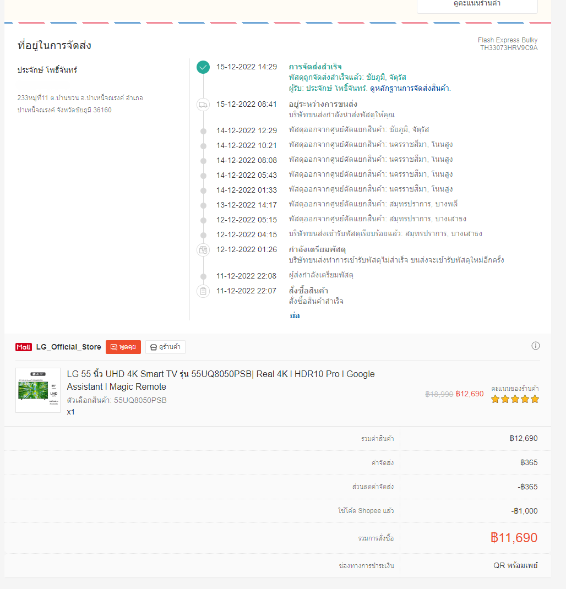
Task: Click the order total ฿11,690
Action: 514,538
